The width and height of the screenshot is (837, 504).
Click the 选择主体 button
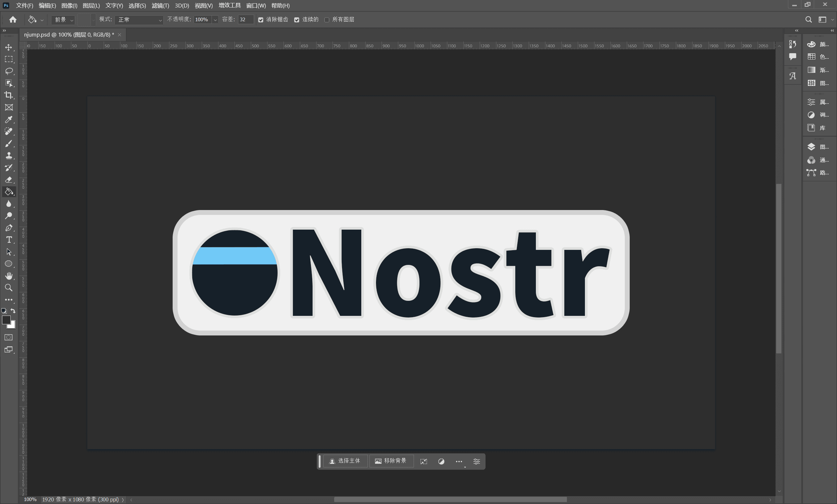pos(345,461)
